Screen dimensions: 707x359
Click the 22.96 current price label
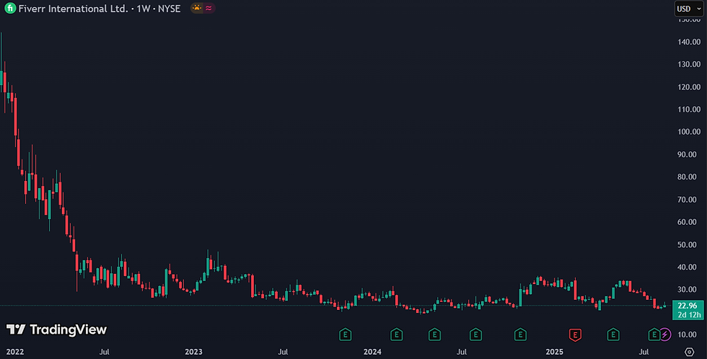coord(688,306)
